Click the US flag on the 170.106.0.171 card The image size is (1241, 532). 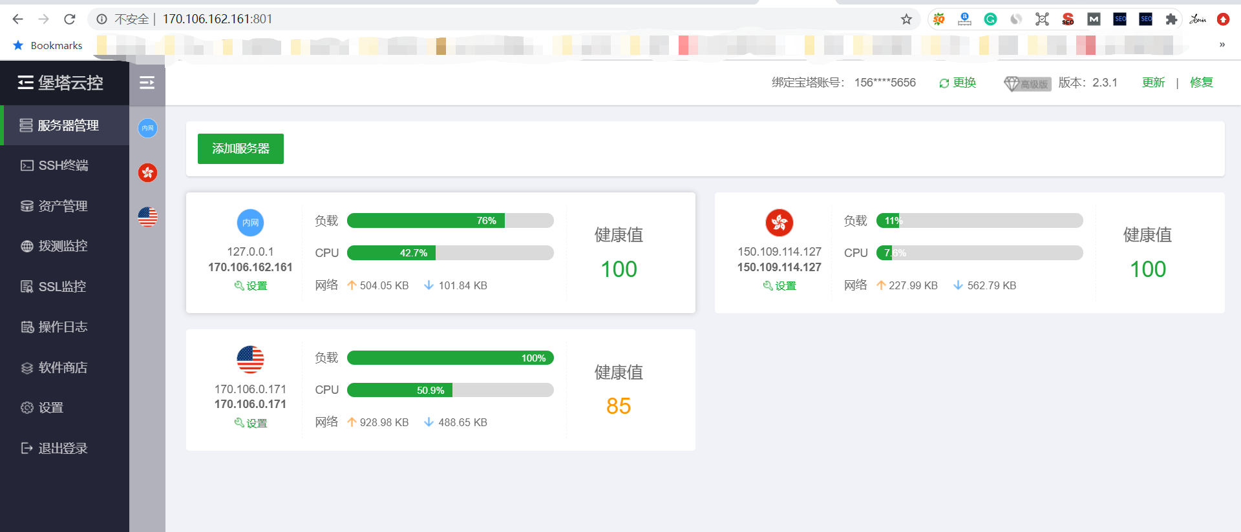250,360
